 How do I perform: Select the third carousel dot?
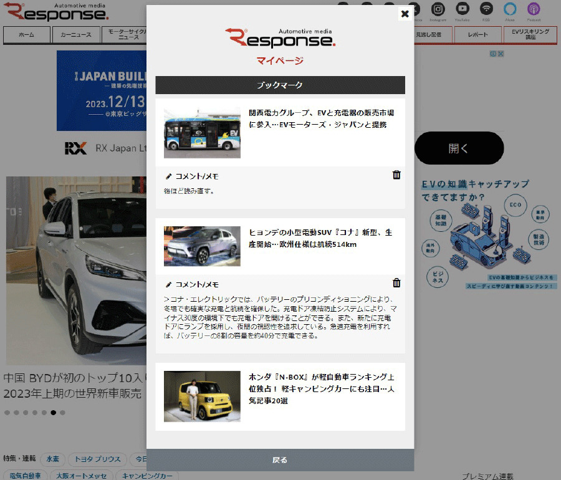click(x=26, y=413)
